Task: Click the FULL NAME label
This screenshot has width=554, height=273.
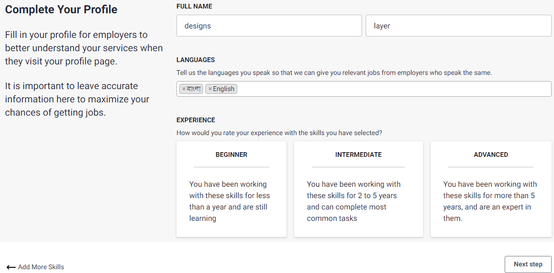Action: 194,6
